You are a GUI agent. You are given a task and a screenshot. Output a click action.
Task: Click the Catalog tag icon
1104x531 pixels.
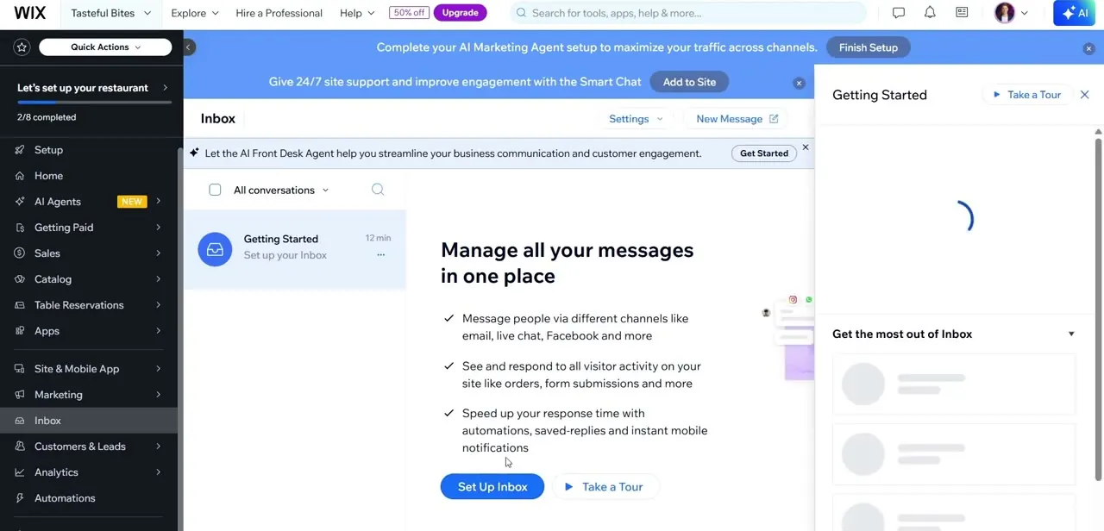click(19, 279)
